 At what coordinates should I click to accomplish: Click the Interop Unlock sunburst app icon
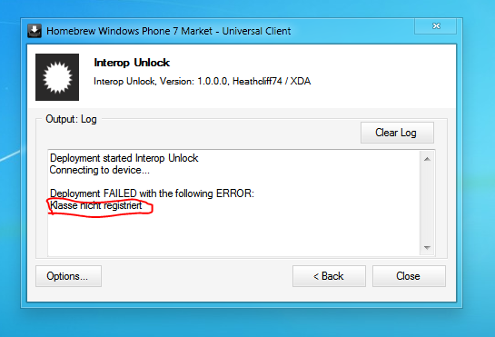pyautogui.click(x=57, y=77)
